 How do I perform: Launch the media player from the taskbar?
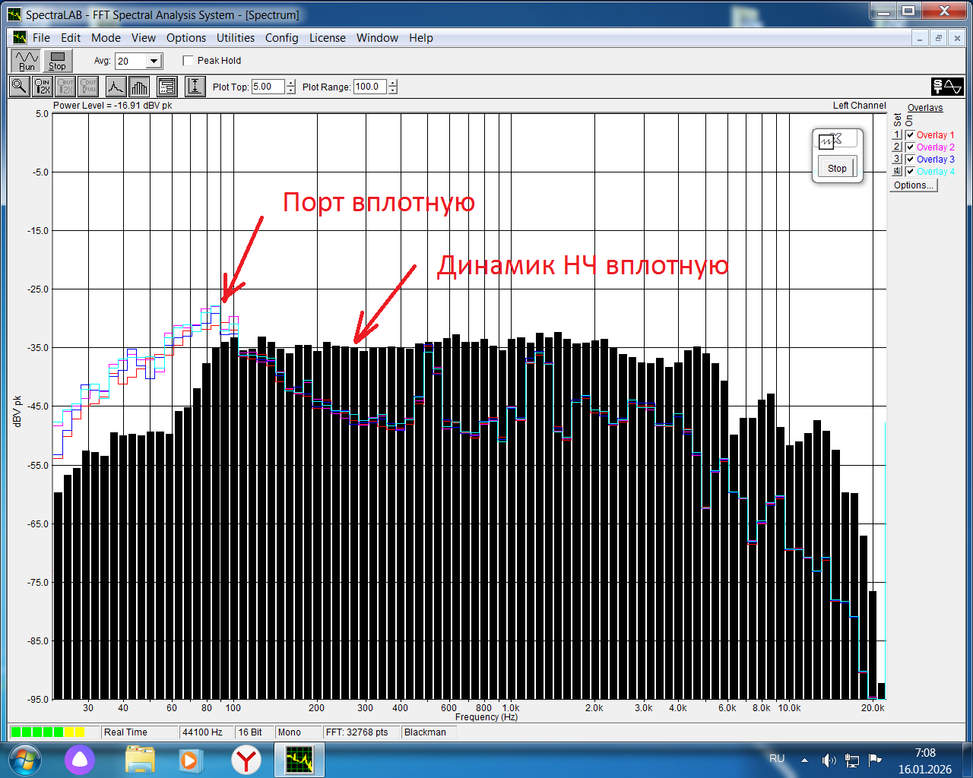190,760
